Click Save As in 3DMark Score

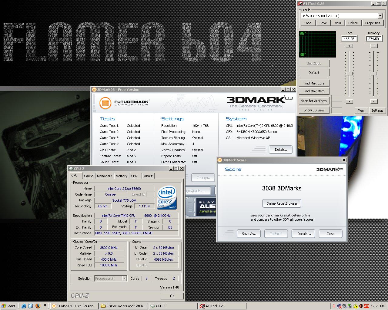(x=249, y=234)
